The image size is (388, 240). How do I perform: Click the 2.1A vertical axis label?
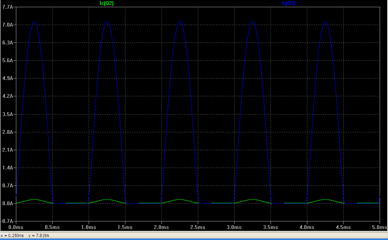tap(8, 150)
